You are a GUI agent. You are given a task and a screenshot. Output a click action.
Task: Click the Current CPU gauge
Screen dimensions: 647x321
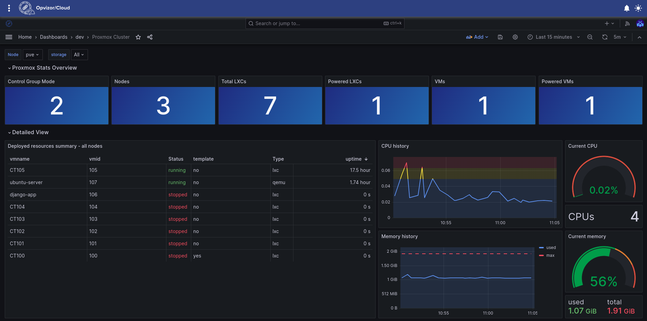click(x=604, y=177)
